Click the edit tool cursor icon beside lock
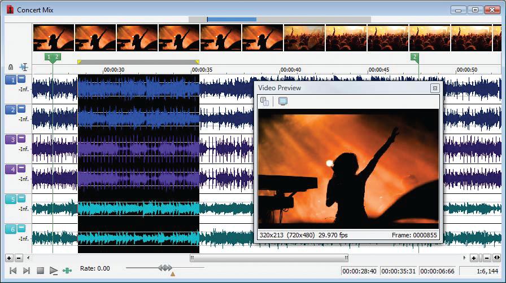This screenshot has width=506, height=283. 24,67
